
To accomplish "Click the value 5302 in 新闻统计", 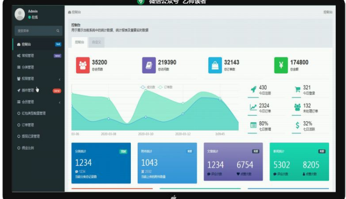I will pyautogui.click(x=281, y=165).
